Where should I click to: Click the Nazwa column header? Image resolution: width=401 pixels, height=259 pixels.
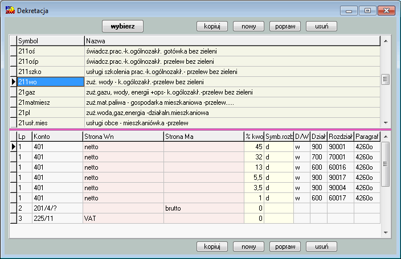click(x=232, y=41)
